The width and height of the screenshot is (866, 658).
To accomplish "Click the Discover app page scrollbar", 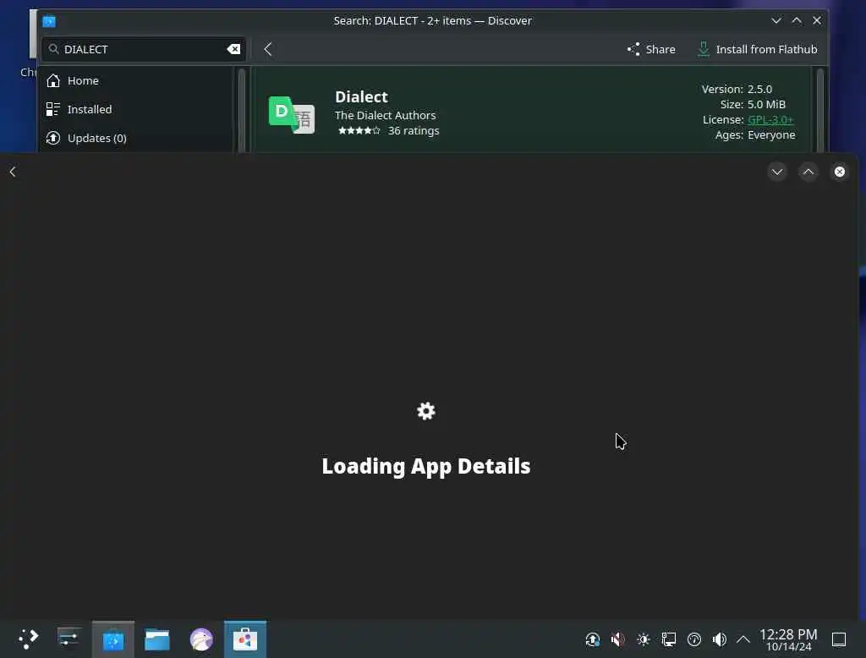I will [x=820, y=109].
